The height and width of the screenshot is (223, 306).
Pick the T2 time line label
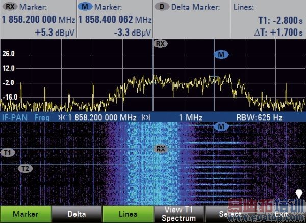[x=25, y=169]
